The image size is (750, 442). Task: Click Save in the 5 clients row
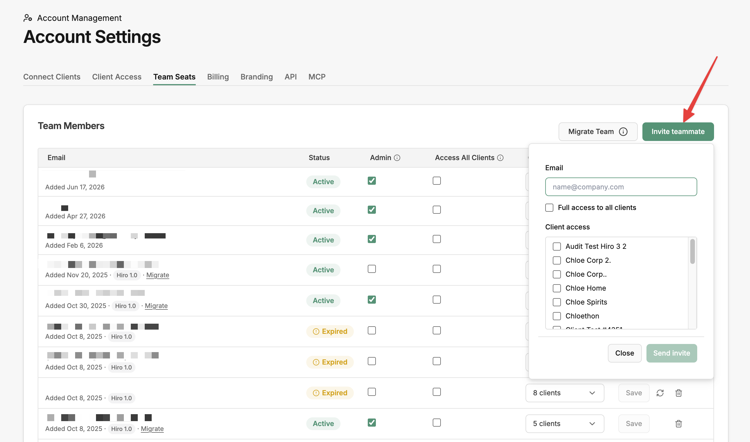coord(634,423)
